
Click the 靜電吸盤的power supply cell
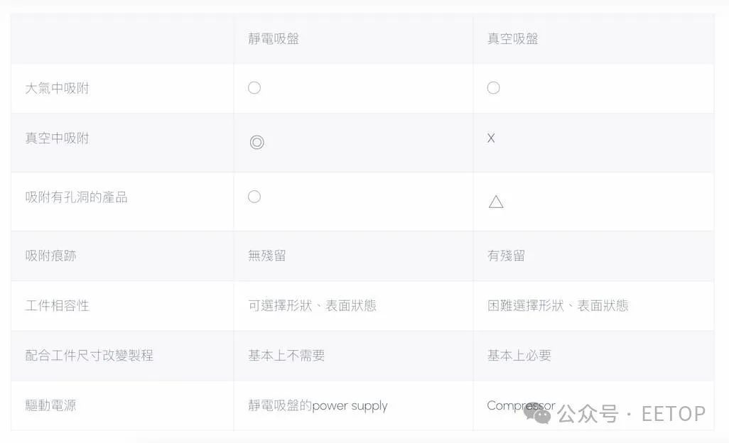click(x=318, y=406)
